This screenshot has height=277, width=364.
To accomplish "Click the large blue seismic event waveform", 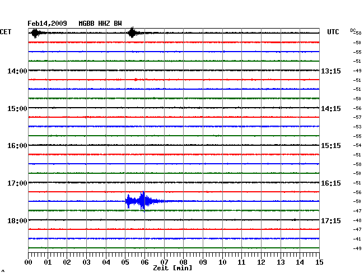I will pyautogui.click(x=144, y=201).
